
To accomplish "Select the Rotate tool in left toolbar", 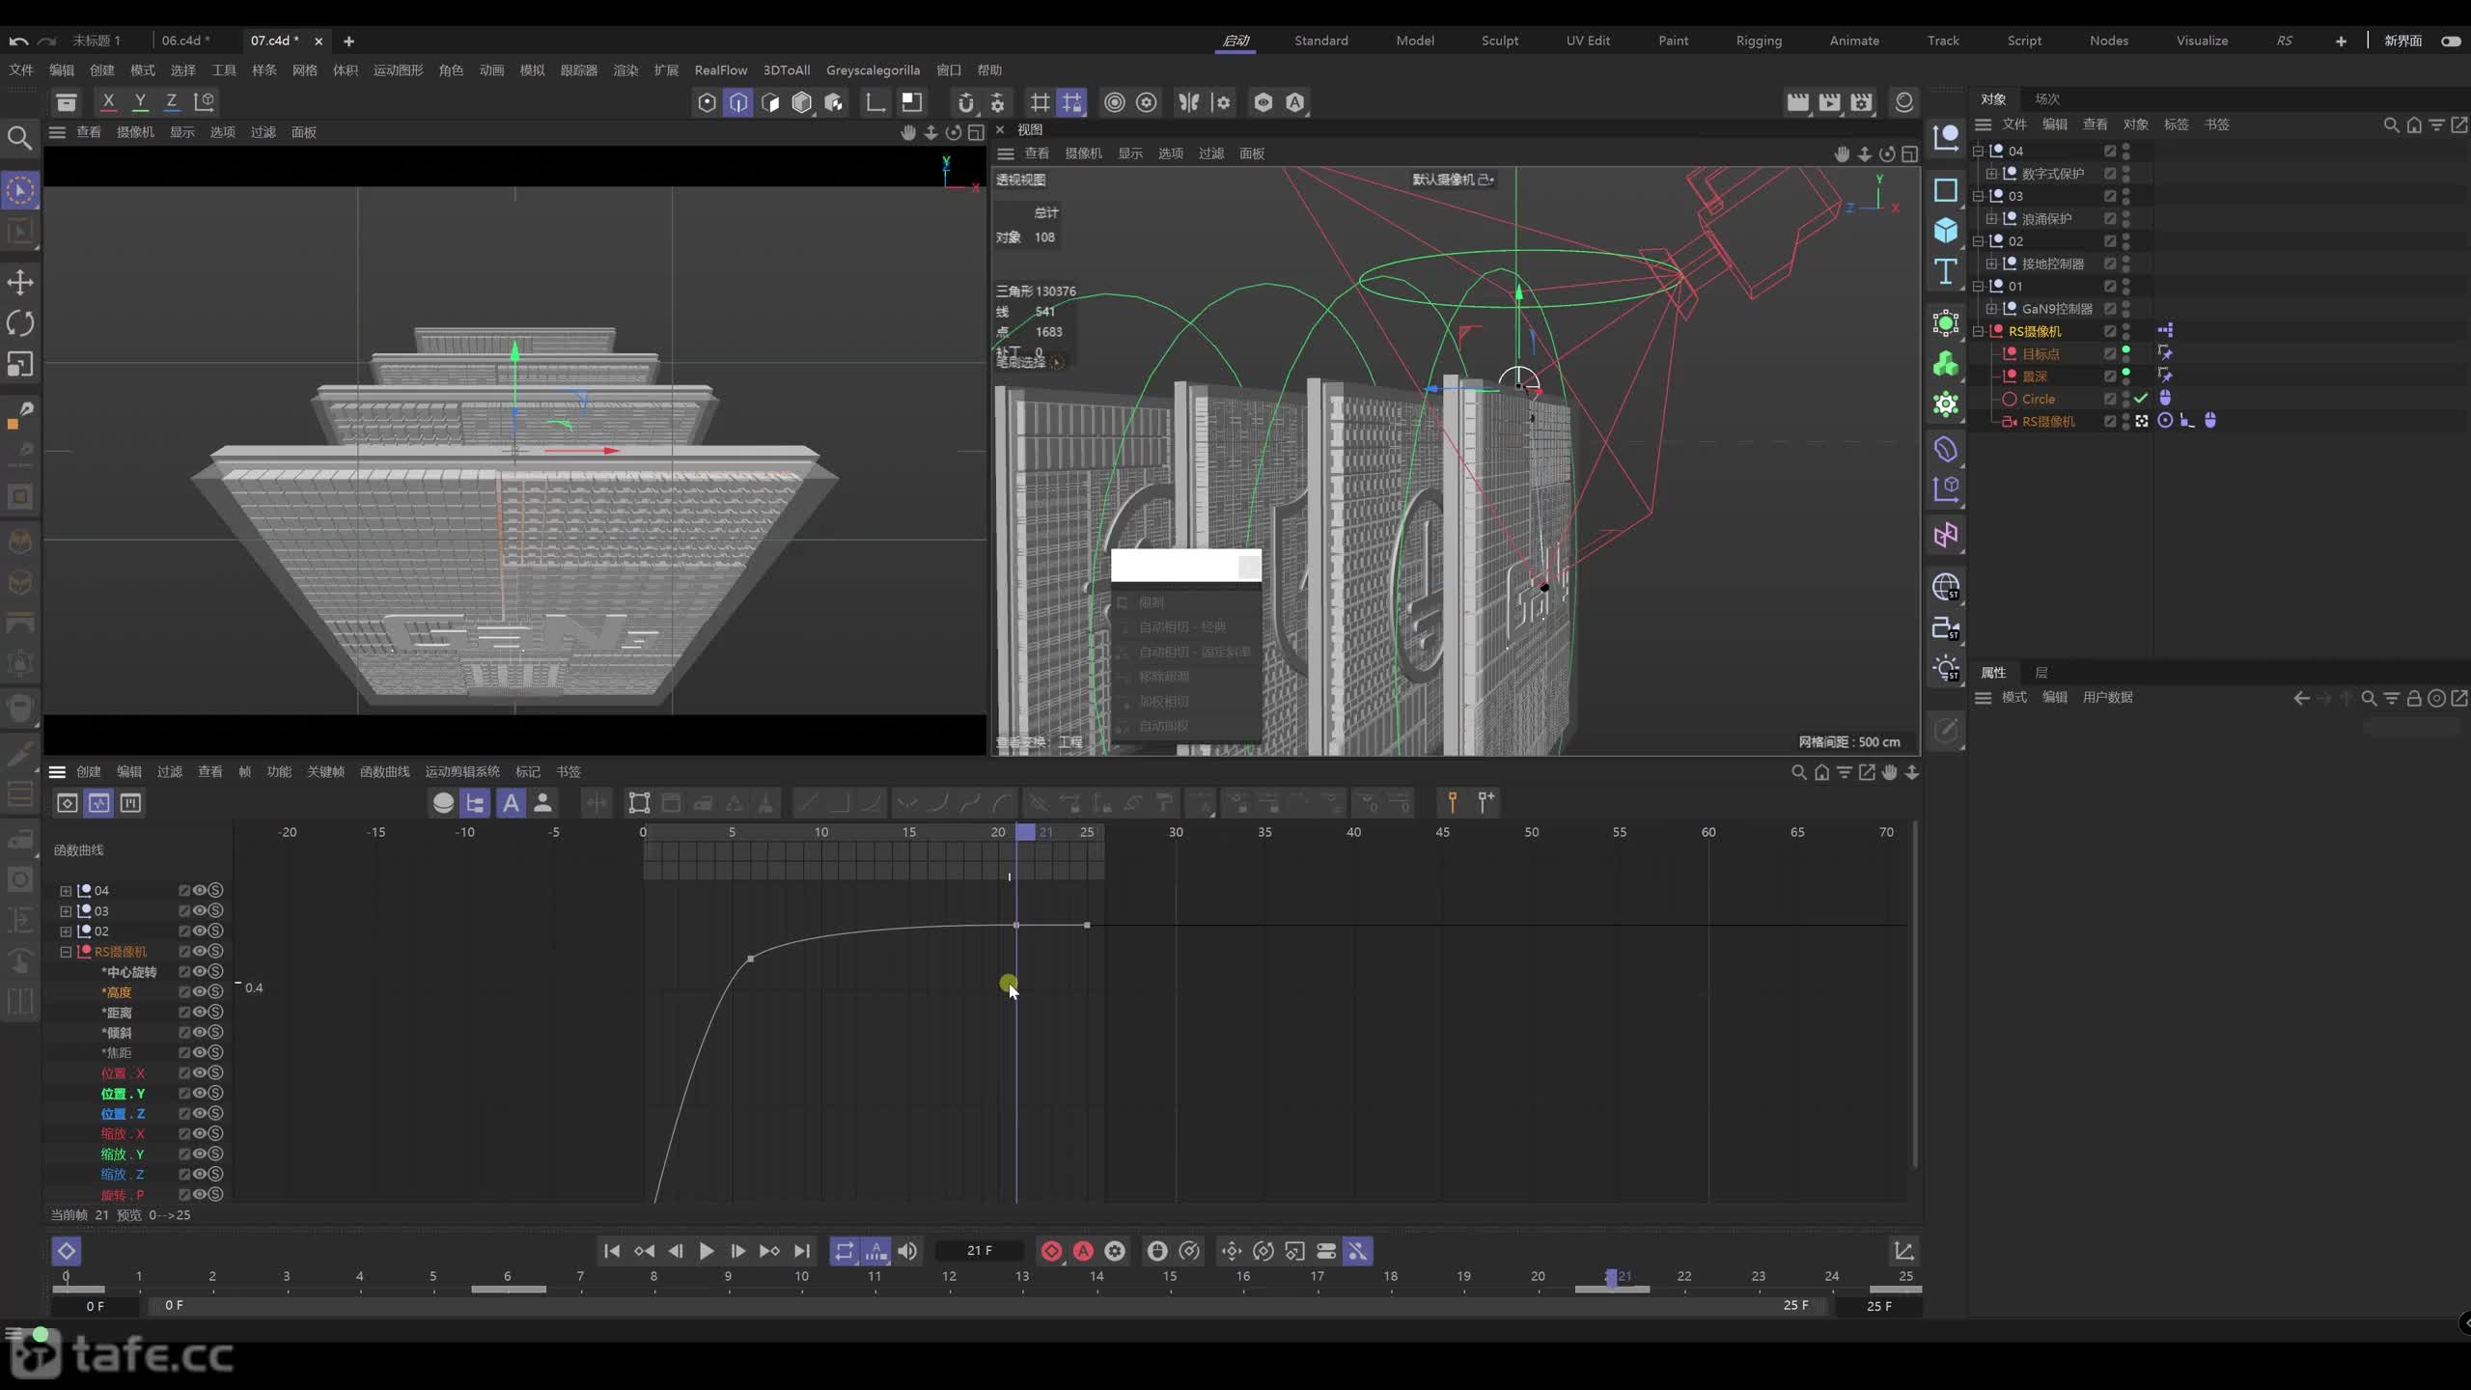I will 20,323.
